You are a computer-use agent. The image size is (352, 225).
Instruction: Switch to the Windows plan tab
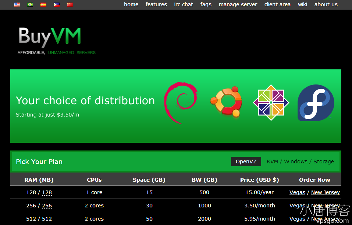coord(296,162)
